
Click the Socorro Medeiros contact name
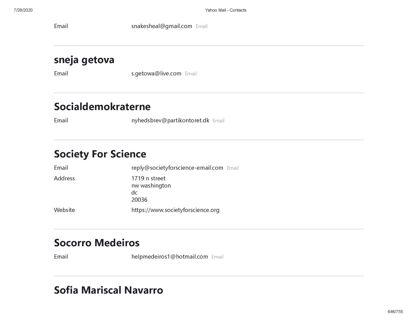[97, 243]
